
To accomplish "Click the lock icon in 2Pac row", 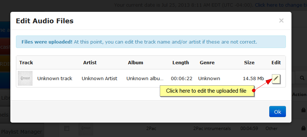I will (303, 129).
